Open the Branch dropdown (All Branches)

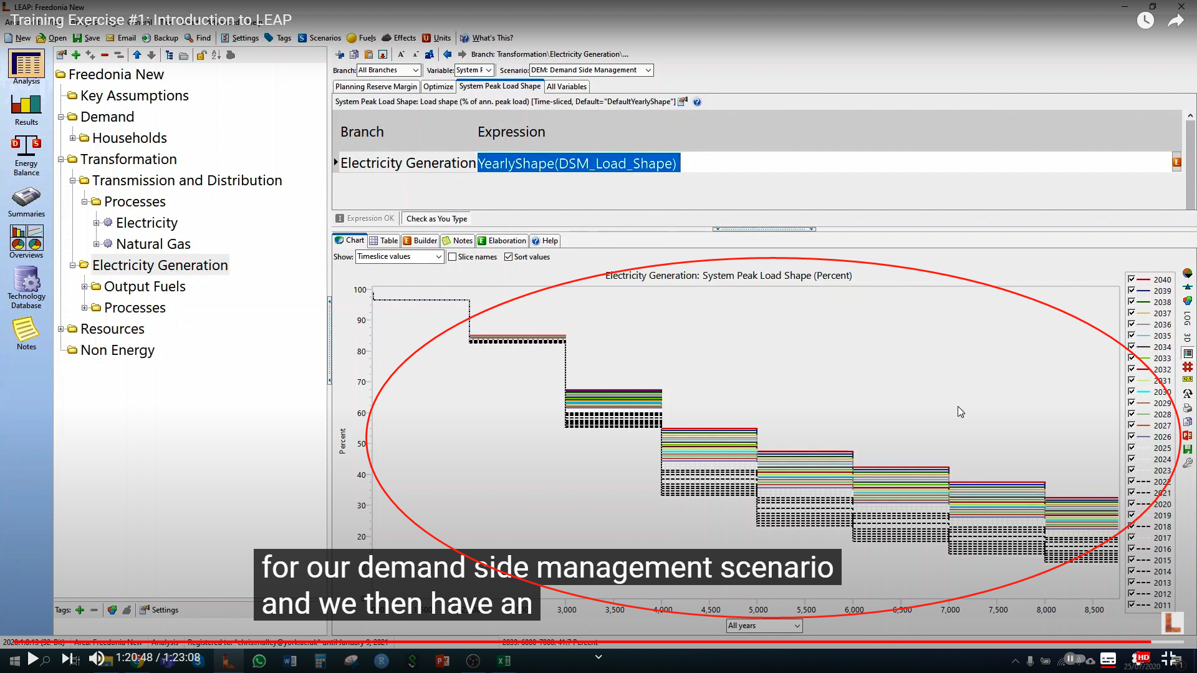click(388, 70)
